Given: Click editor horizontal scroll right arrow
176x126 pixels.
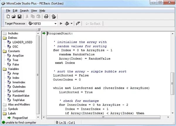Looking at the screenshot, I should 168,117.
